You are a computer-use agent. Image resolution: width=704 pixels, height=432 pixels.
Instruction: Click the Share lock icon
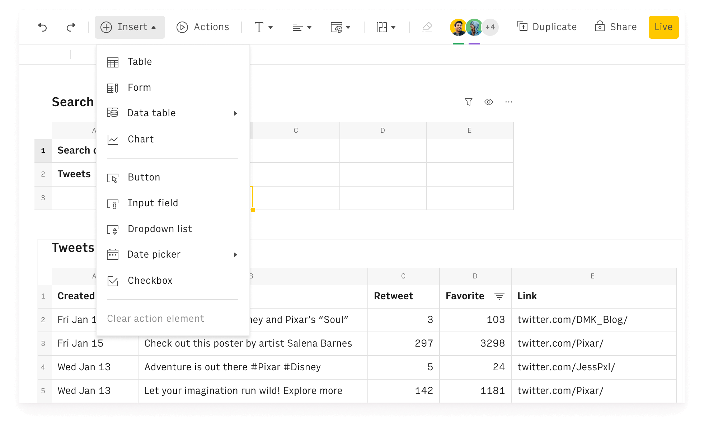(600, 27)
